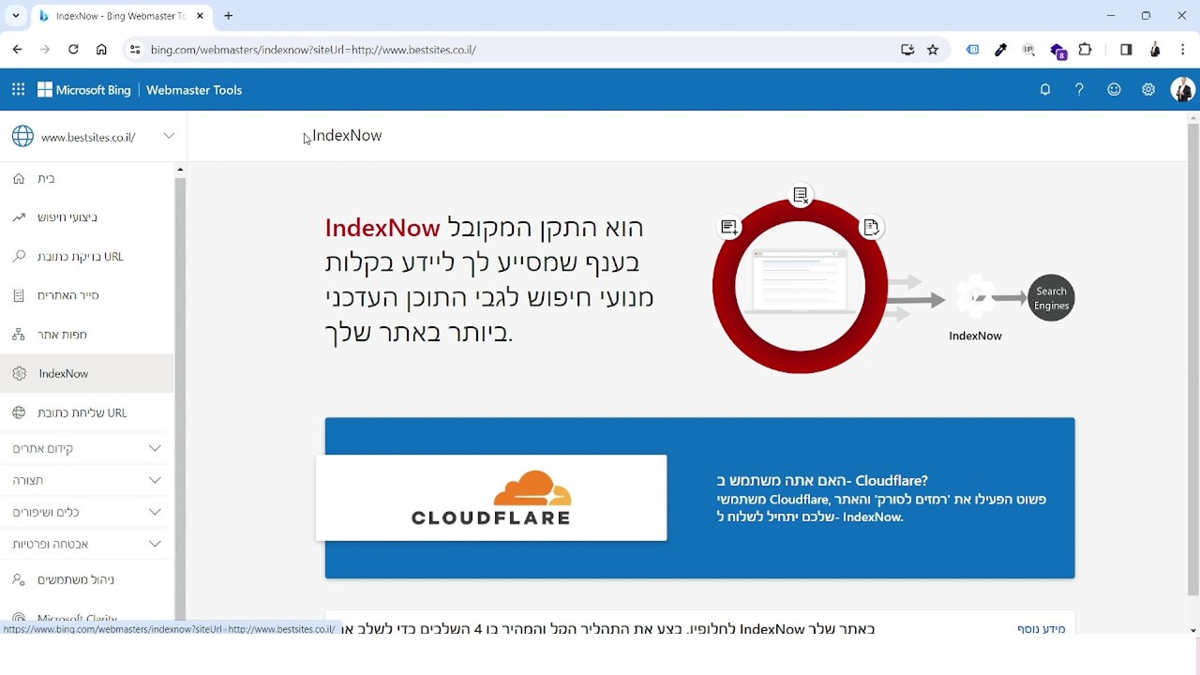The image size is (1200, 675).
Task: Click the eyedropper extension icon
Action: coord(1000,50)
